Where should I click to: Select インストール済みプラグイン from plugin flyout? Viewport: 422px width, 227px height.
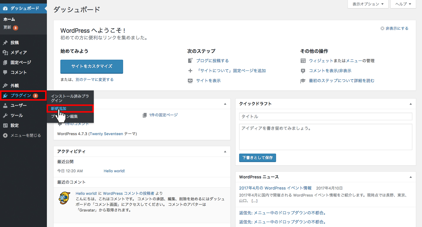(x=70, y=98)
